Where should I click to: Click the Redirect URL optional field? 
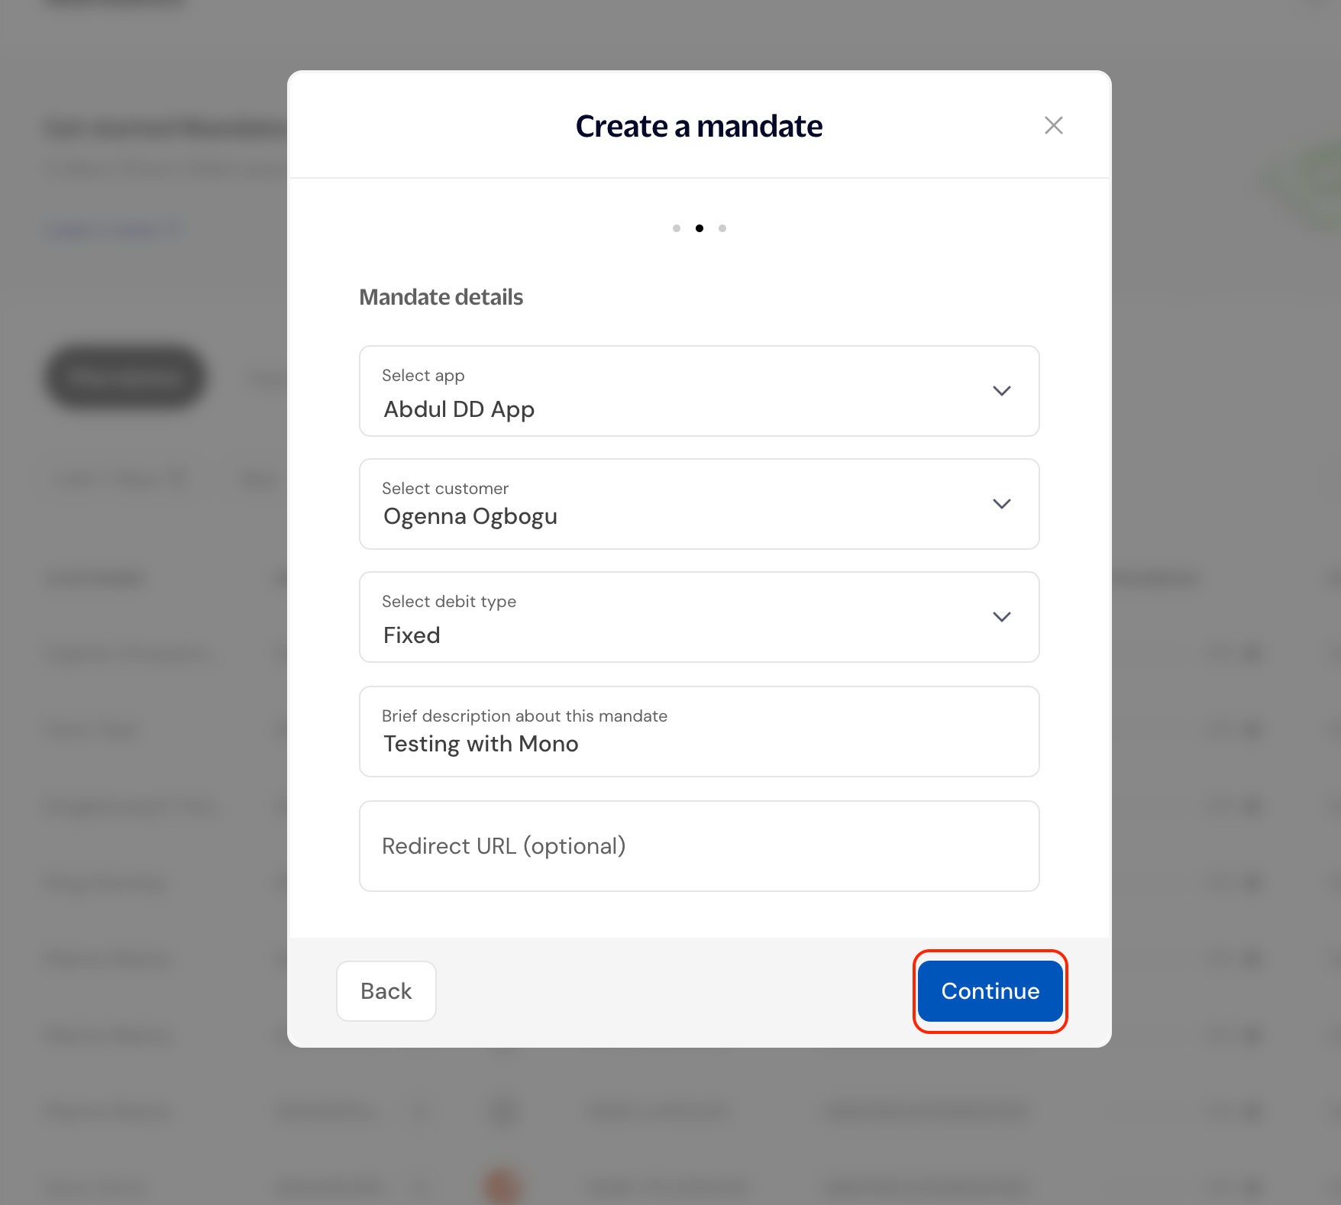699,846
